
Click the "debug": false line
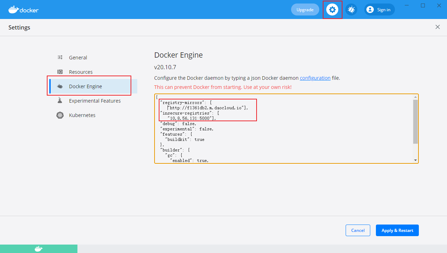(x=178, y=124)
